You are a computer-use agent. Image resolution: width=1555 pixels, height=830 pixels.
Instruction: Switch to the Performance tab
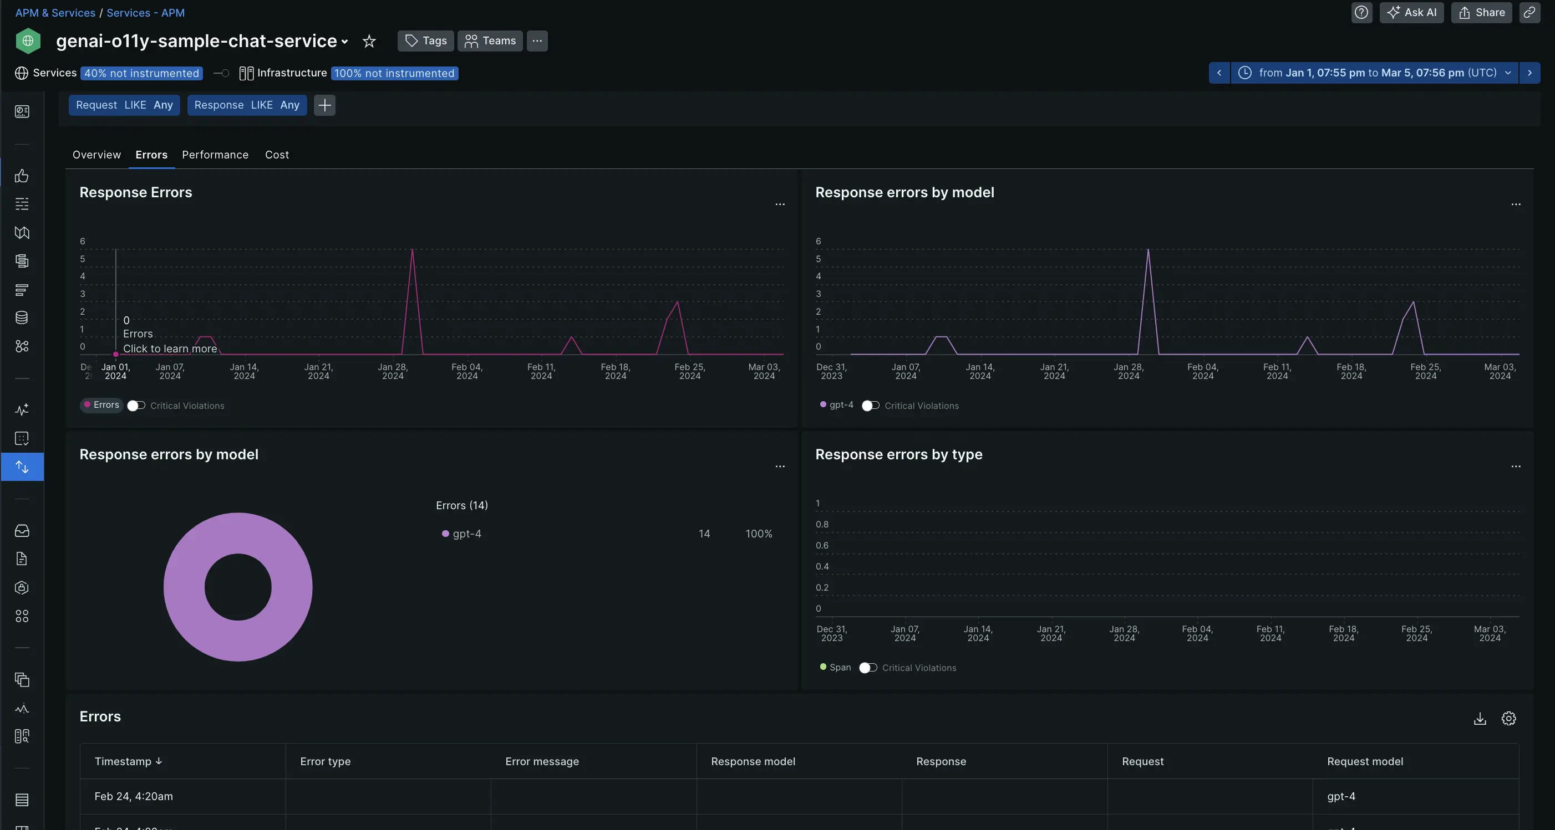215,155
